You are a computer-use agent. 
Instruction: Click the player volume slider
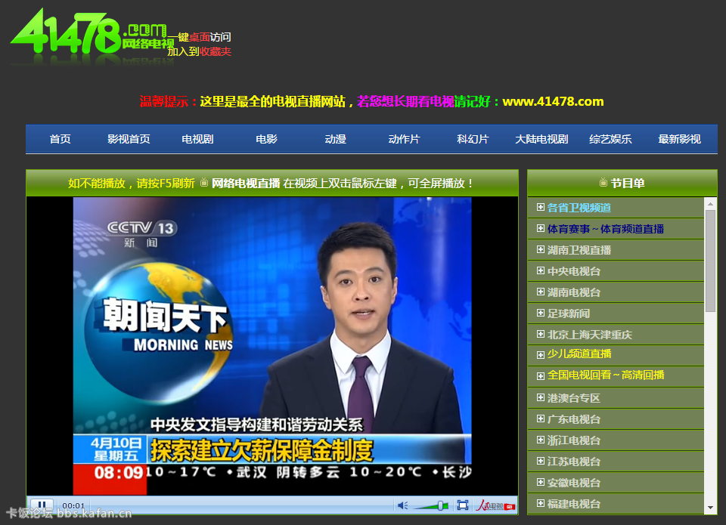click(431, 505)
